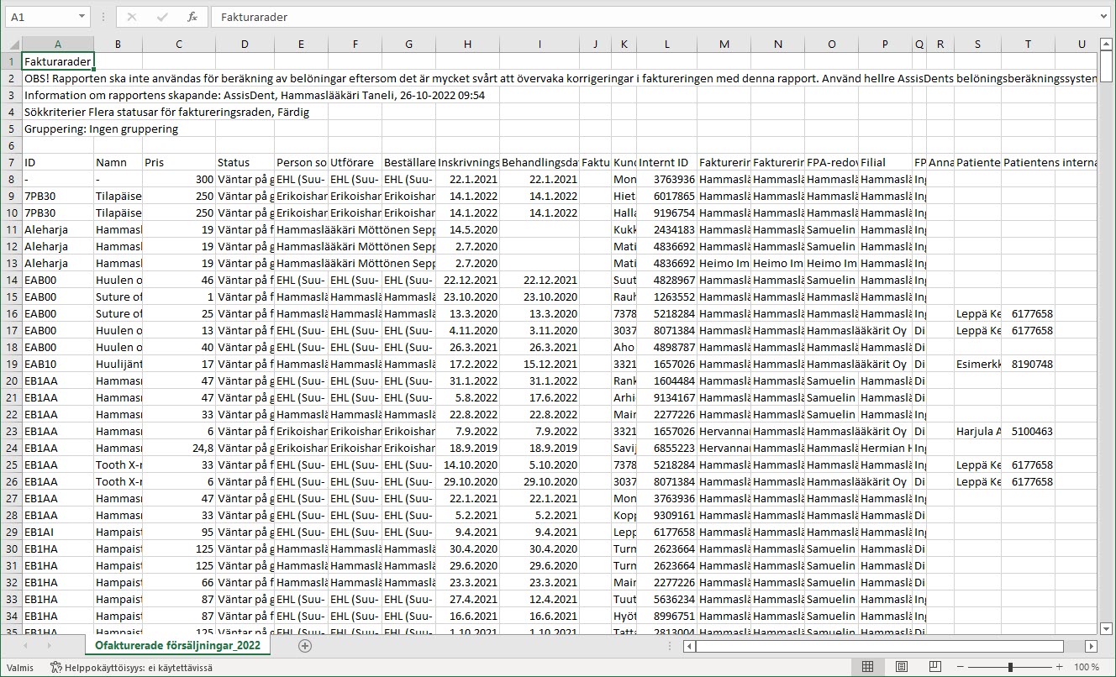Click price cell 300 in row 8
Image resolution: width=1116 pixels, height=677 pixels.
(x=179, y=179)
